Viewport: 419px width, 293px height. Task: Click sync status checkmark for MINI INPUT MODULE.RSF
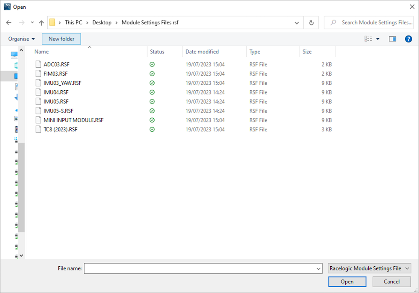coord(152,120)
